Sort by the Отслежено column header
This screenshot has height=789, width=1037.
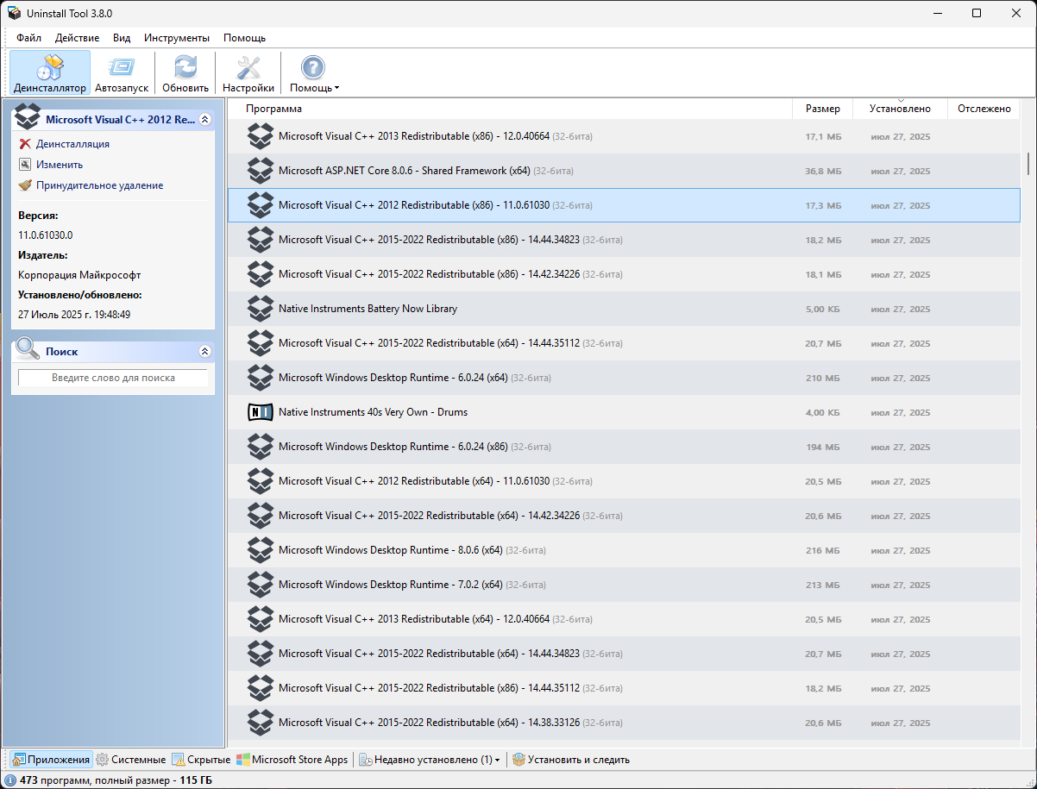[x=984, y=109]
